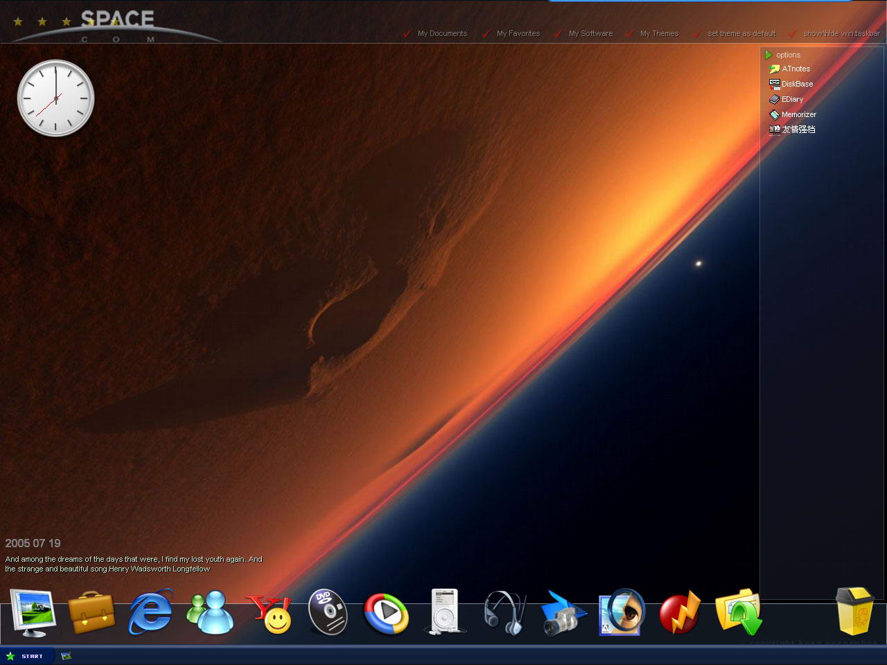The width and height of the screenshot is (887, 665).
Task: Open the red lightning bolt Flash icon
Action: [680, 613]
